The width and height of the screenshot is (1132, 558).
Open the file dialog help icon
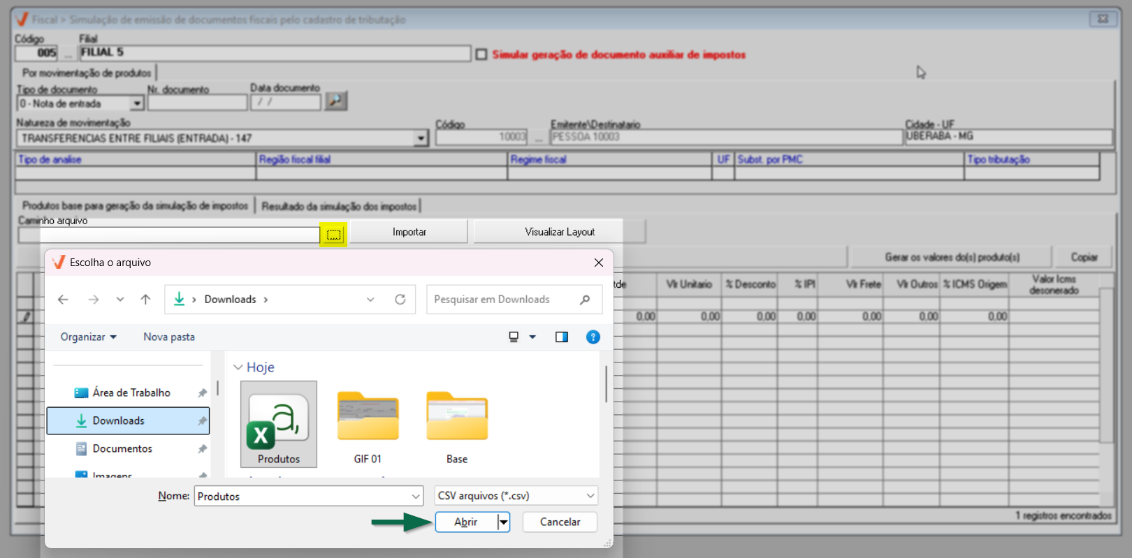(x=593, y=337)
